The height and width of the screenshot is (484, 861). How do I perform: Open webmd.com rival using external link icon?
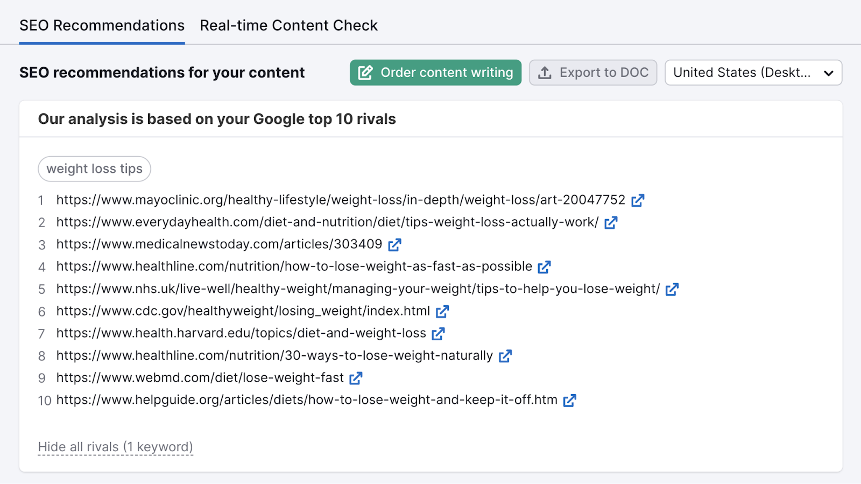click(x=356, y=378)
